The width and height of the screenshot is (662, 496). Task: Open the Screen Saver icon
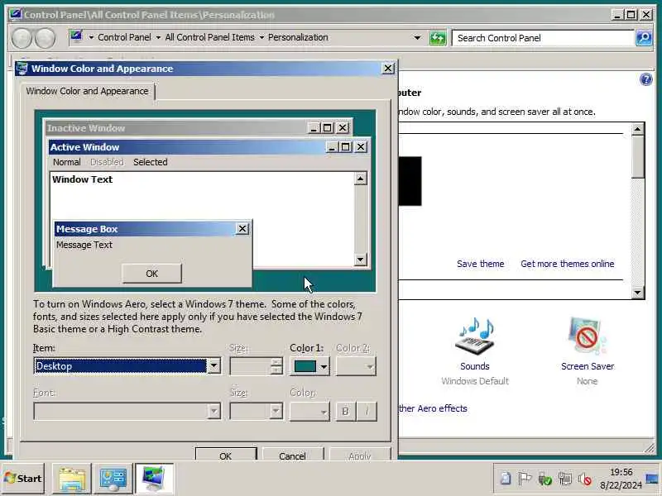[588, 336]
